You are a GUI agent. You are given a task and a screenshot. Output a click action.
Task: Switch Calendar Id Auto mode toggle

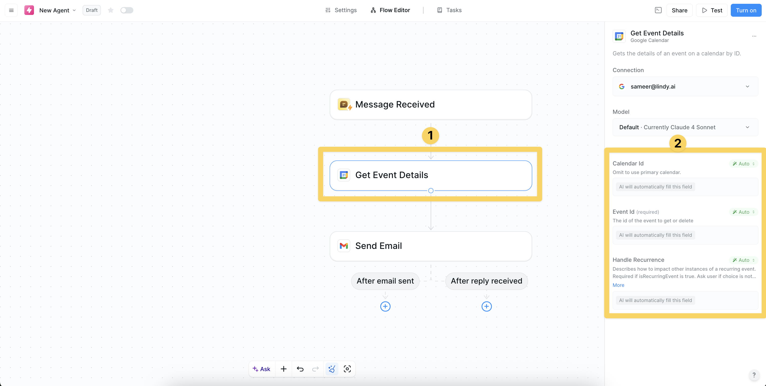743,164
